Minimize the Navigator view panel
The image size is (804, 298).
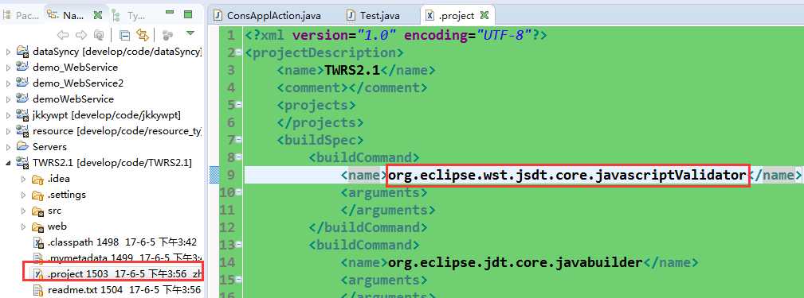170,12
